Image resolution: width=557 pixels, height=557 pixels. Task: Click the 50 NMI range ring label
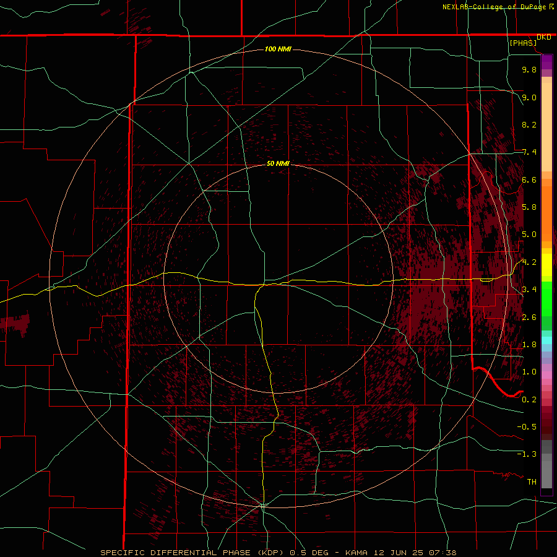click(278, 163)
